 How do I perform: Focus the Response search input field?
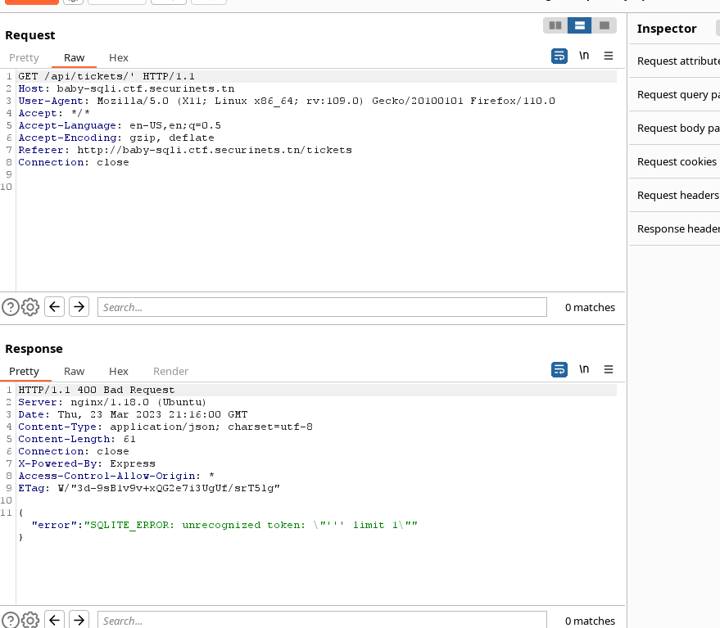tap(322, 620)
